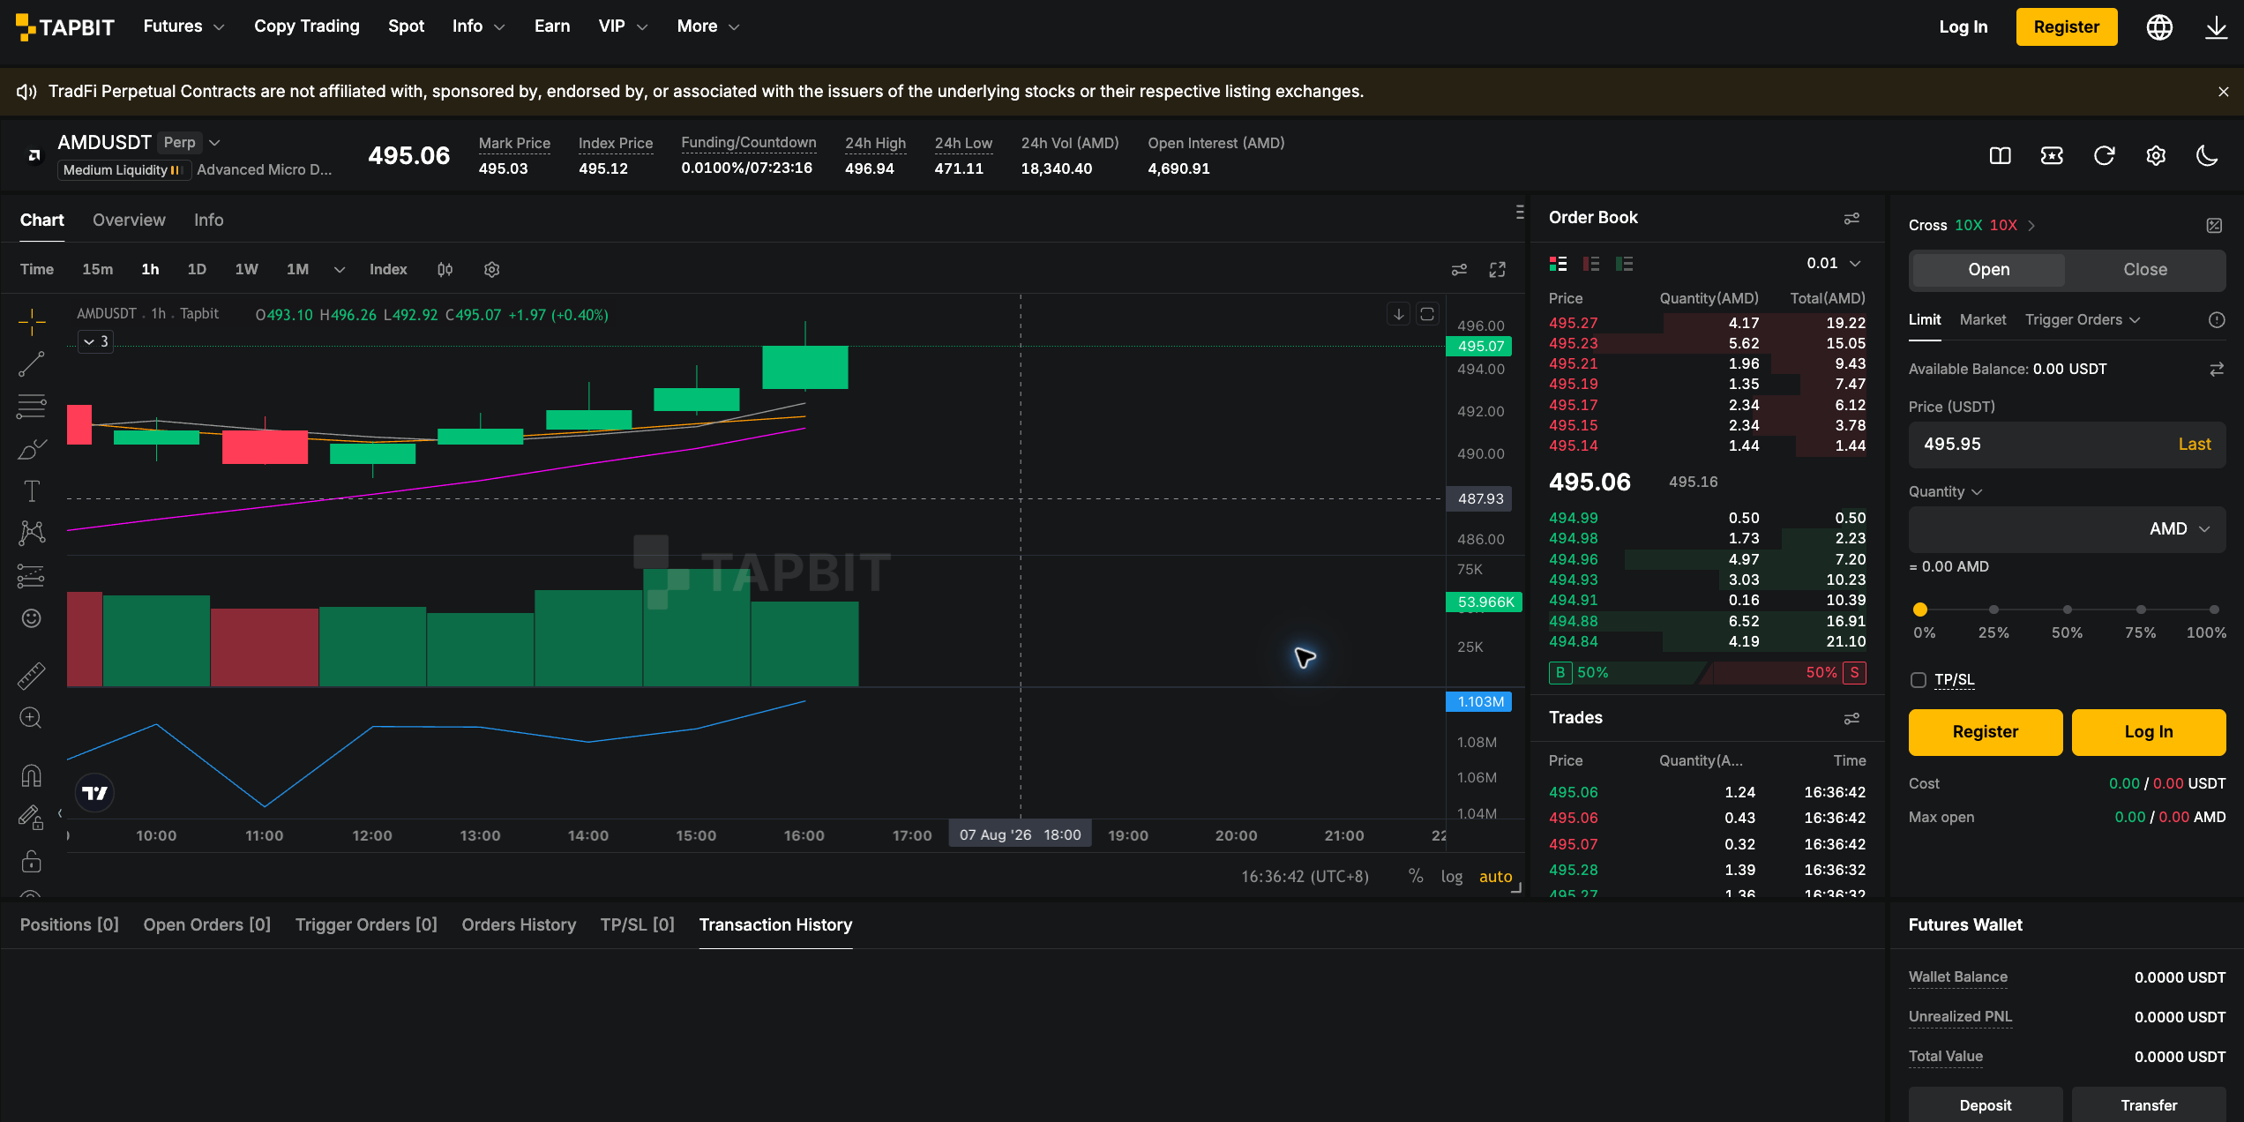Open the emoji icons tool
Screen dimensions: 2244x1122
click(x=32, y=618)
